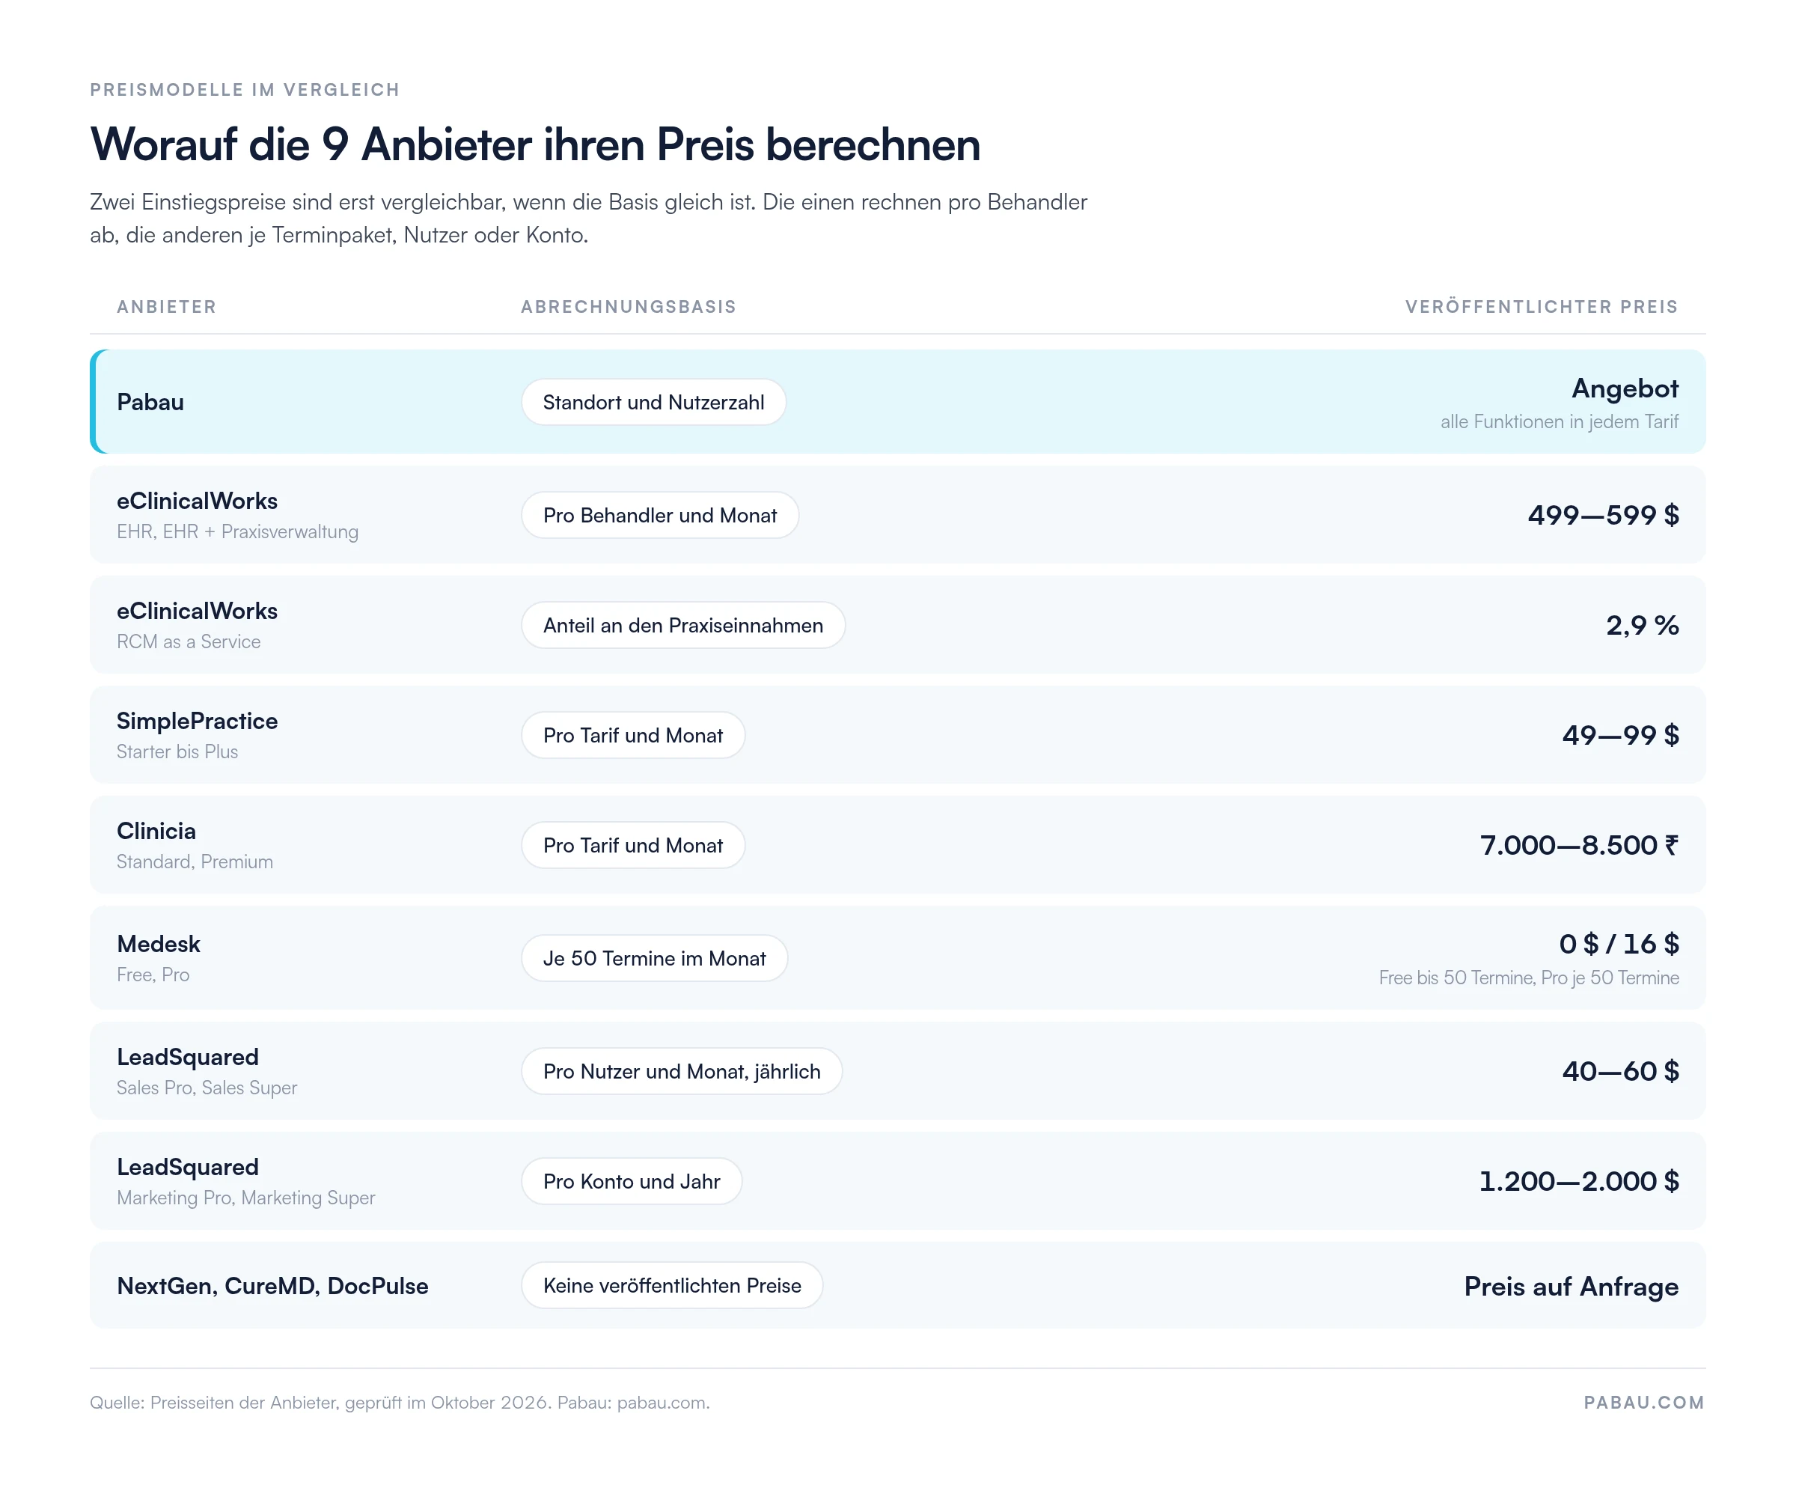Click 'alle Funktionen in jedem Tarif' note
This screenshot has width=1796, height=1488.
click(x=1559, y=421)
